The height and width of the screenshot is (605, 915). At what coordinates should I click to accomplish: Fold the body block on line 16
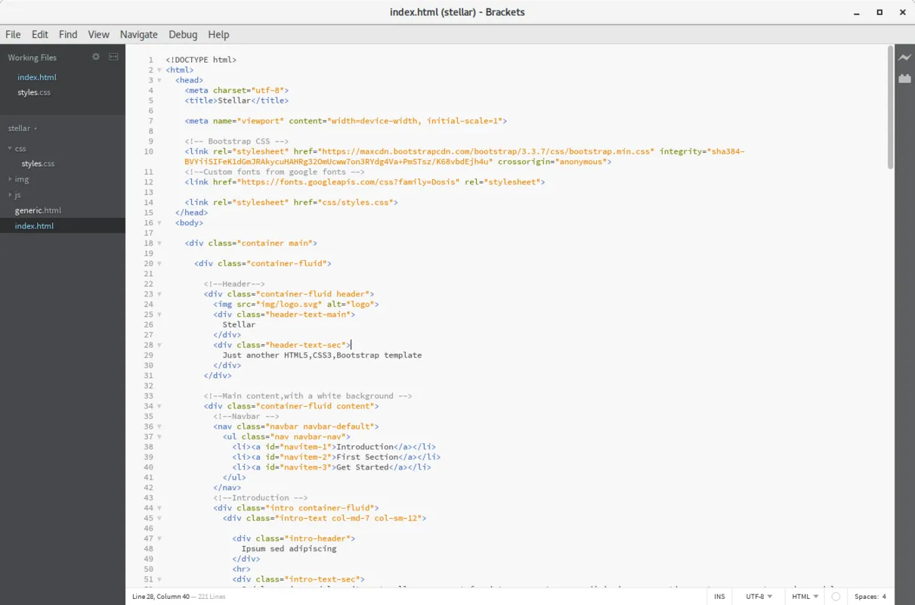pyautogui.click(x=159, y=223)
